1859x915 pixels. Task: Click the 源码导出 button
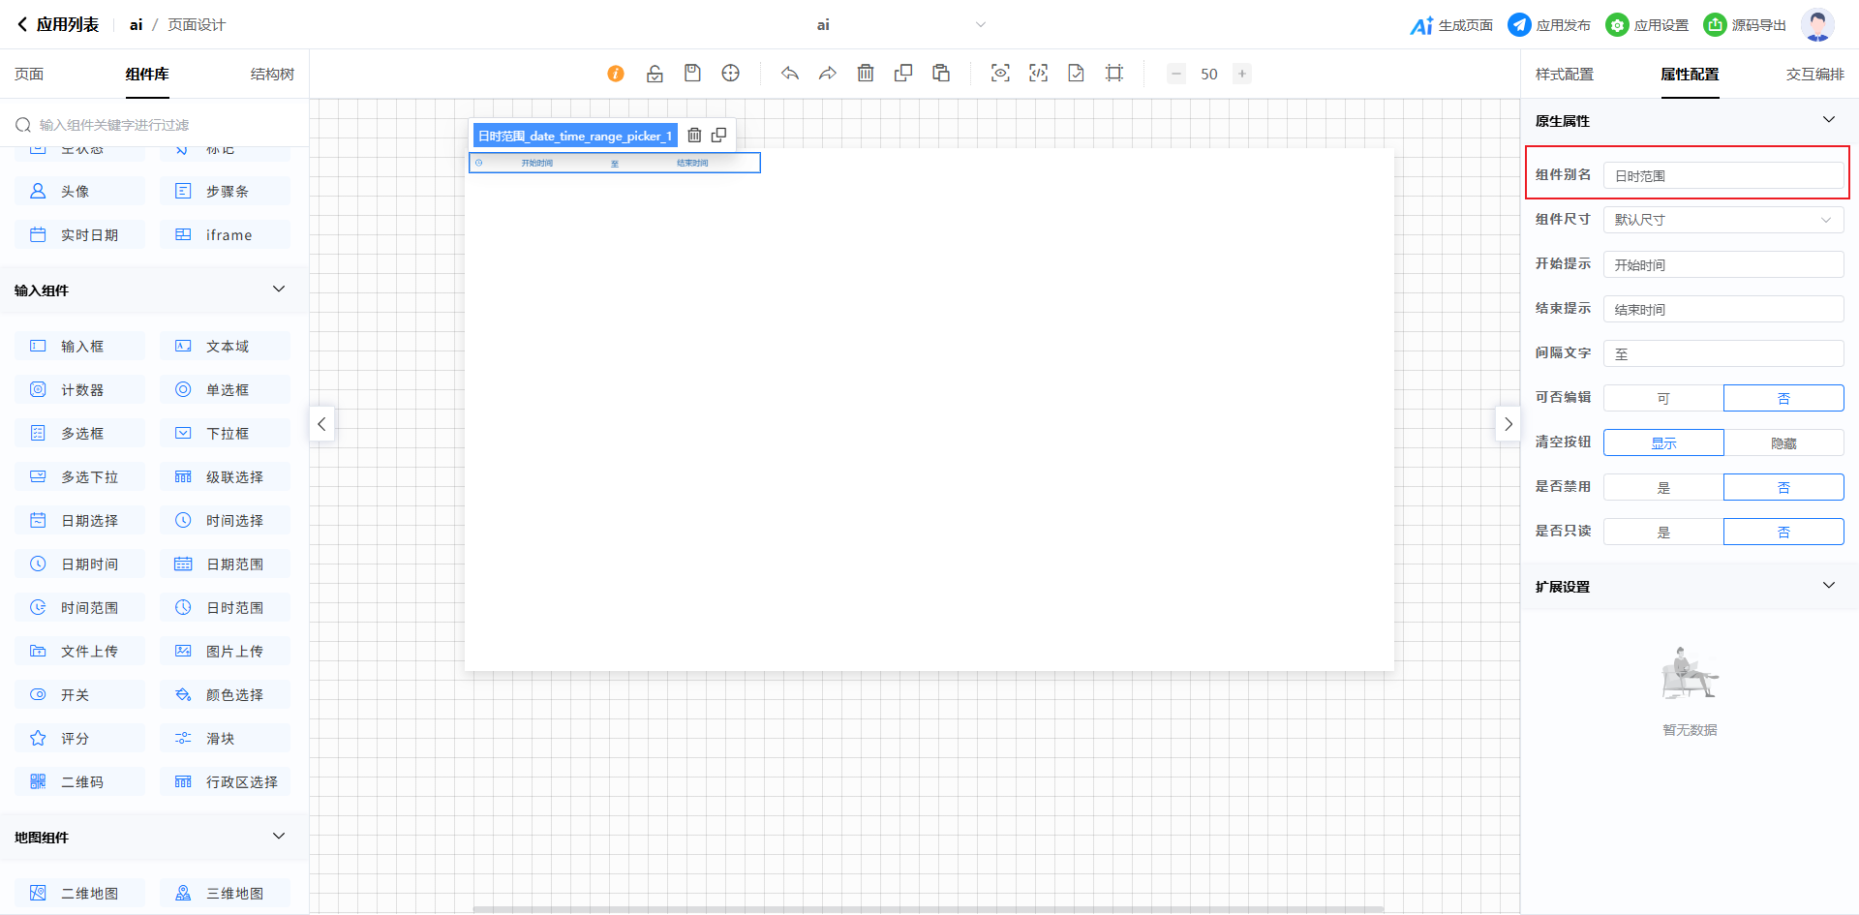tap(1746, 25)
